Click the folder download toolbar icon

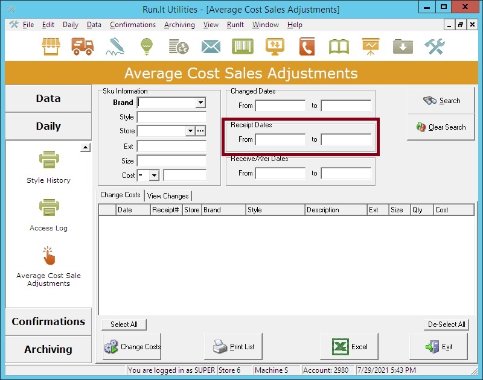(x=403, y=47)
